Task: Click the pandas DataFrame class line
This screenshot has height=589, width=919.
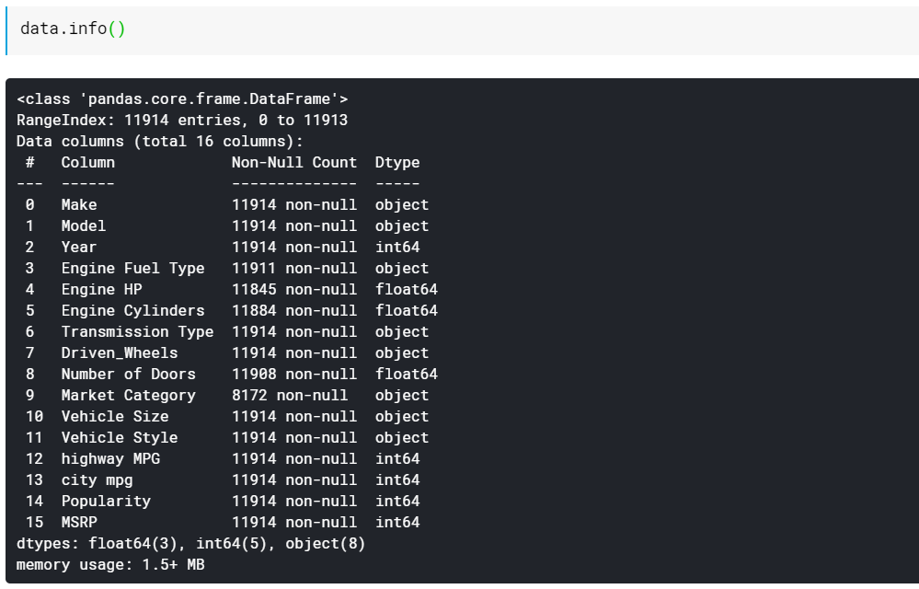Action: point(182,98)
